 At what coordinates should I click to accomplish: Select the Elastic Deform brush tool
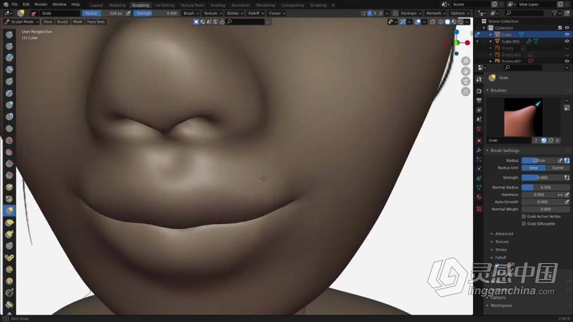[9, 222]
